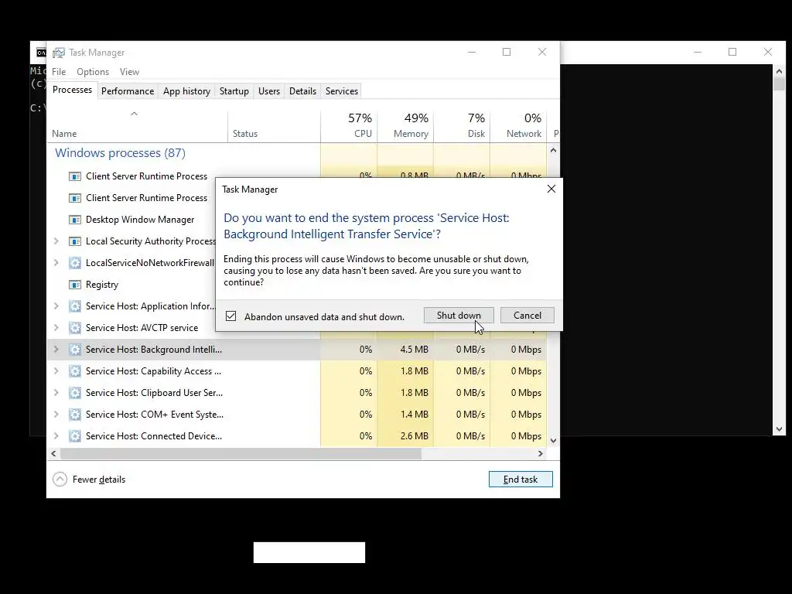Minimize the Task Manager window
Screen dimensions: 792x594
click(472, 52)
